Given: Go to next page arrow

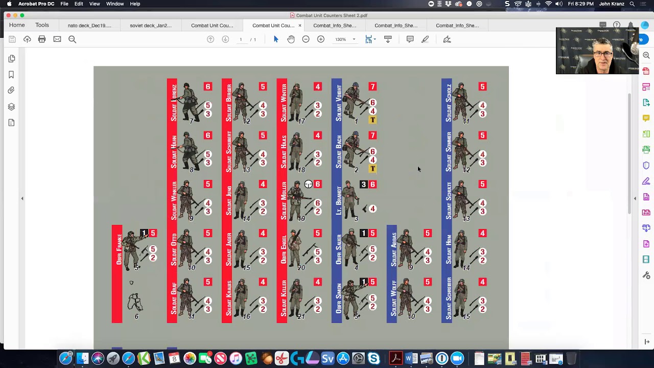Looking at the screenshot, I should 225,39.
